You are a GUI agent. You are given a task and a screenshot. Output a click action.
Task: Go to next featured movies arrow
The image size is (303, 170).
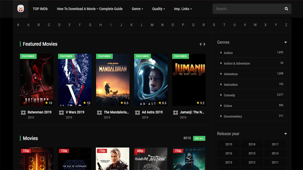tap(205, 44)
